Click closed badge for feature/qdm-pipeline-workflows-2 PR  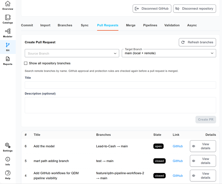click(159, 176)
